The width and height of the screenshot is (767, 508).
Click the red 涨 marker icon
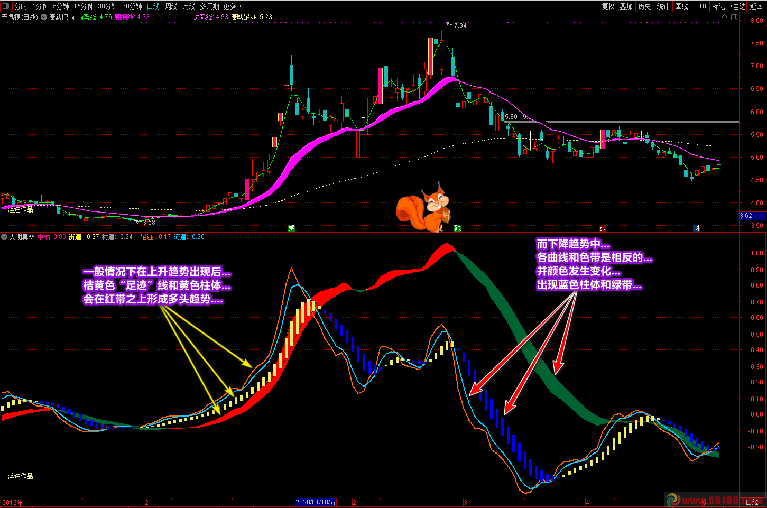pyautogui.click(x=602, y=228)
